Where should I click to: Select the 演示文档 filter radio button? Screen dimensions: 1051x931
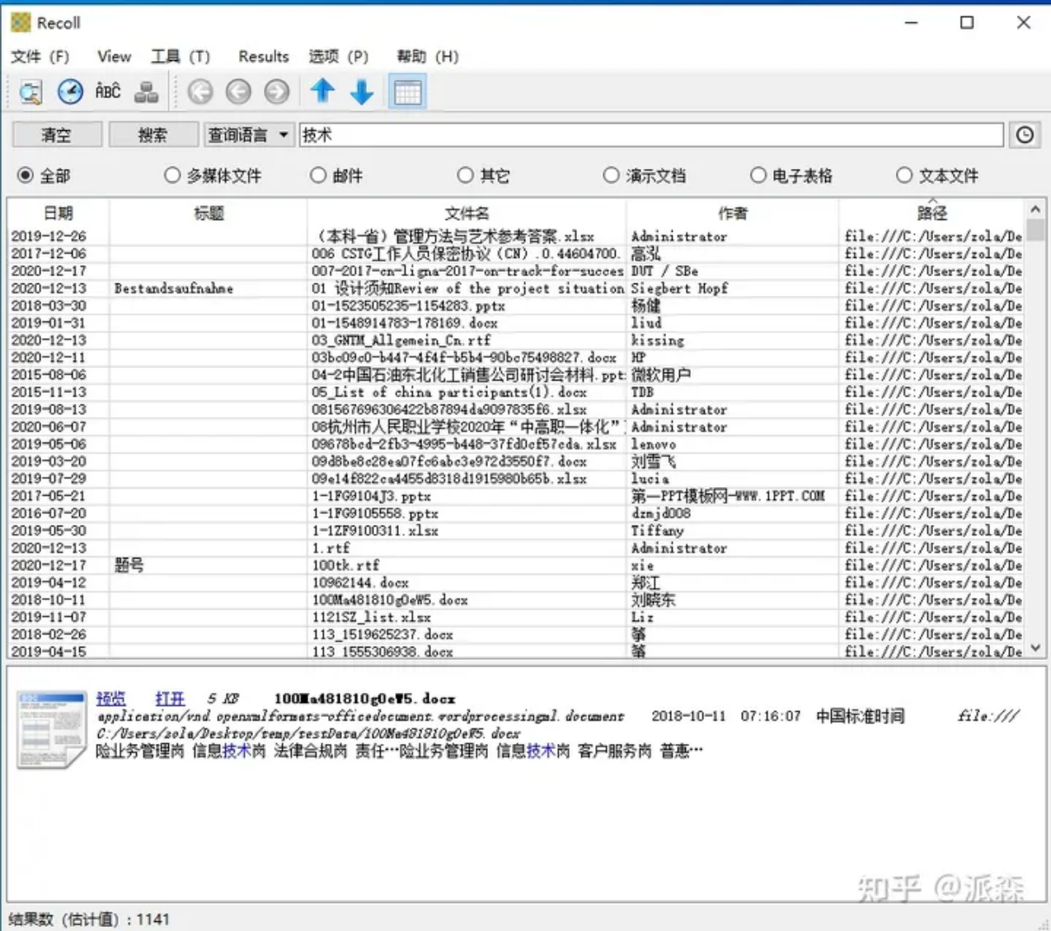point(611,175)
